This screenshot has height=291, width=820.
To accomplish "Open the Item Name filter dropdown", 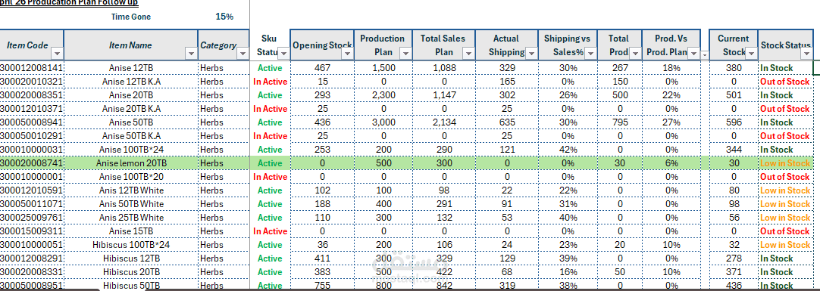I will (x=191, y=53).
